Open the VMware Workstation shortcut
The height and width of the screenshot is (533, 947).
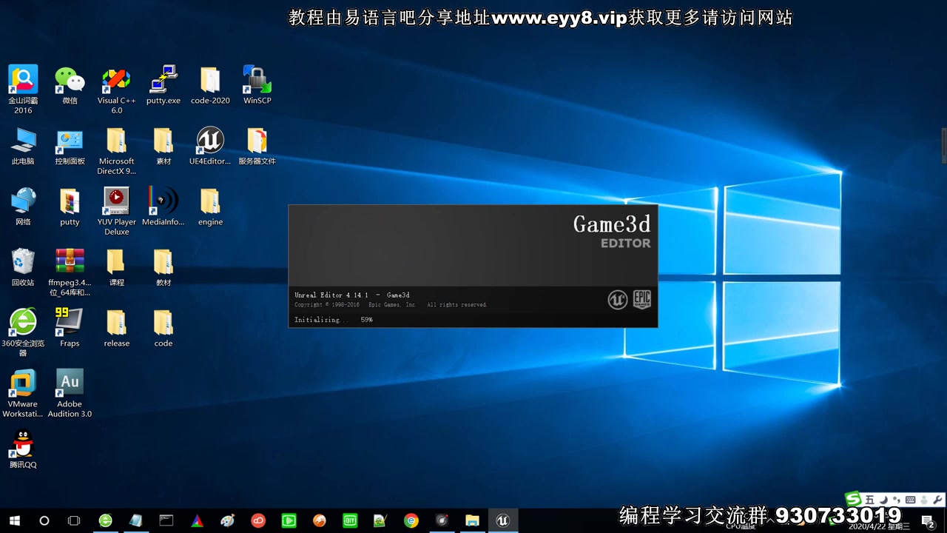(23, 393)
